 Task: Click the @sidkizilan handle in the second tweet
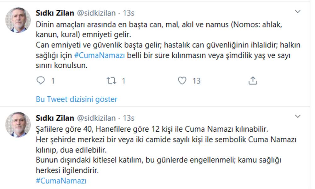[96, 118]
